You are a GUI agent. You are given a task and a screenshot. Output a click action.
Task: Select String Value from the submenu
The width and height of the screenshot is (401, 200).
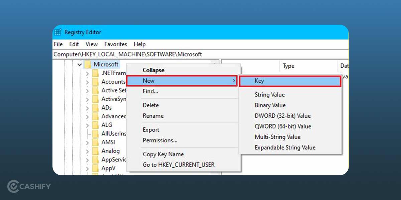[270, 95]
